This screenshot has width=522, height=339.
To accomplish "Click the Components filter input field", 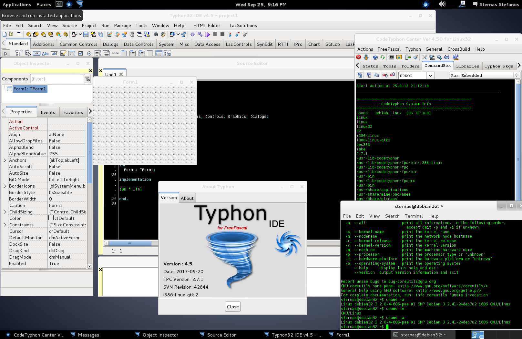I will click(56, 79).
